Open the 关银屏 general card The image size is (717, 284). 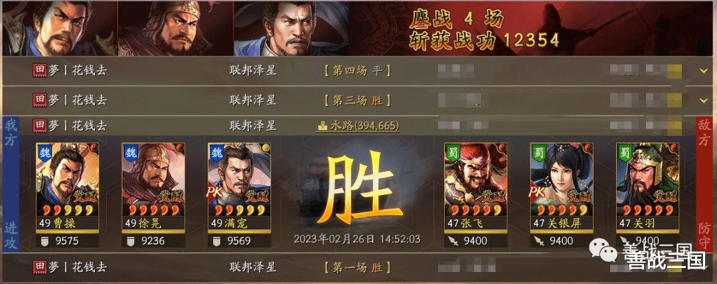point(562,188)
